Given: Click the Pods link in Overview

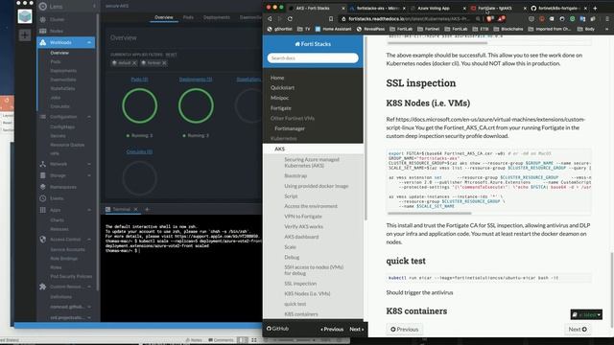Looking at the screenshot, I should pos(139,79).
